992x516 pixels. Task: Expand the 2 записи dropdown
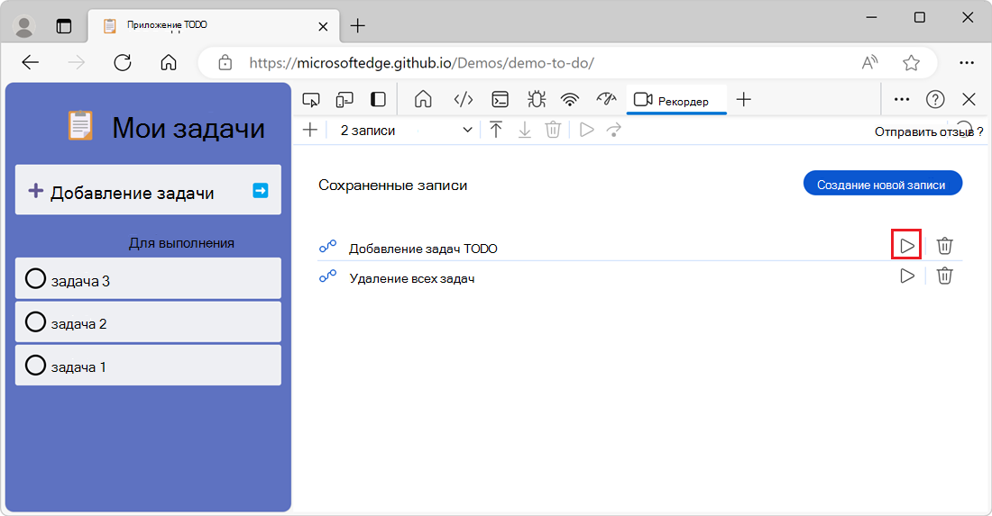(x=406, y=130)
